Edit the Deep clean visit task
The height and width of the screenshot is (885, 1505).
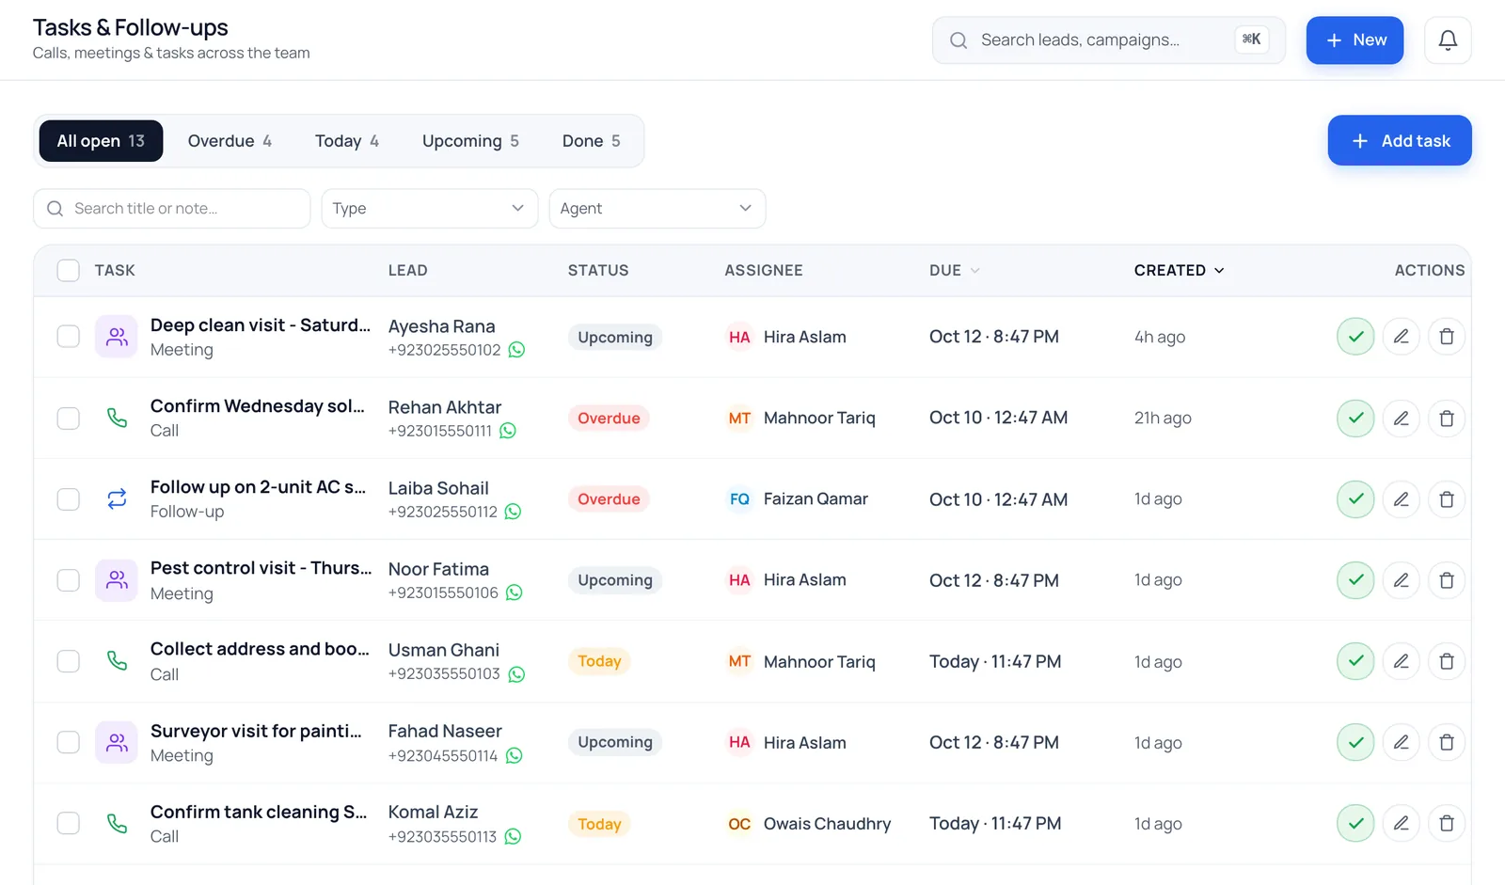coord(1401,337)
